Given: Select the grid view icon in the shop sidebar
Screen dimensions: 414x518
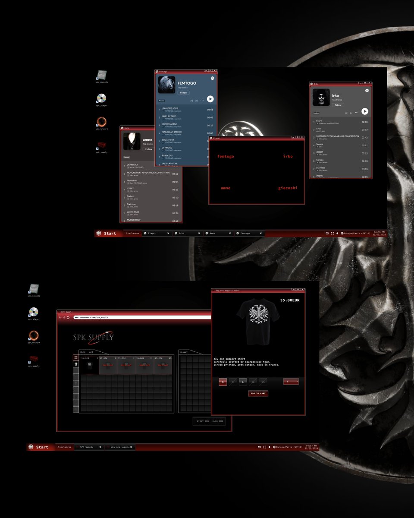Looking at the screenshot, I should (x=75, y=357).
